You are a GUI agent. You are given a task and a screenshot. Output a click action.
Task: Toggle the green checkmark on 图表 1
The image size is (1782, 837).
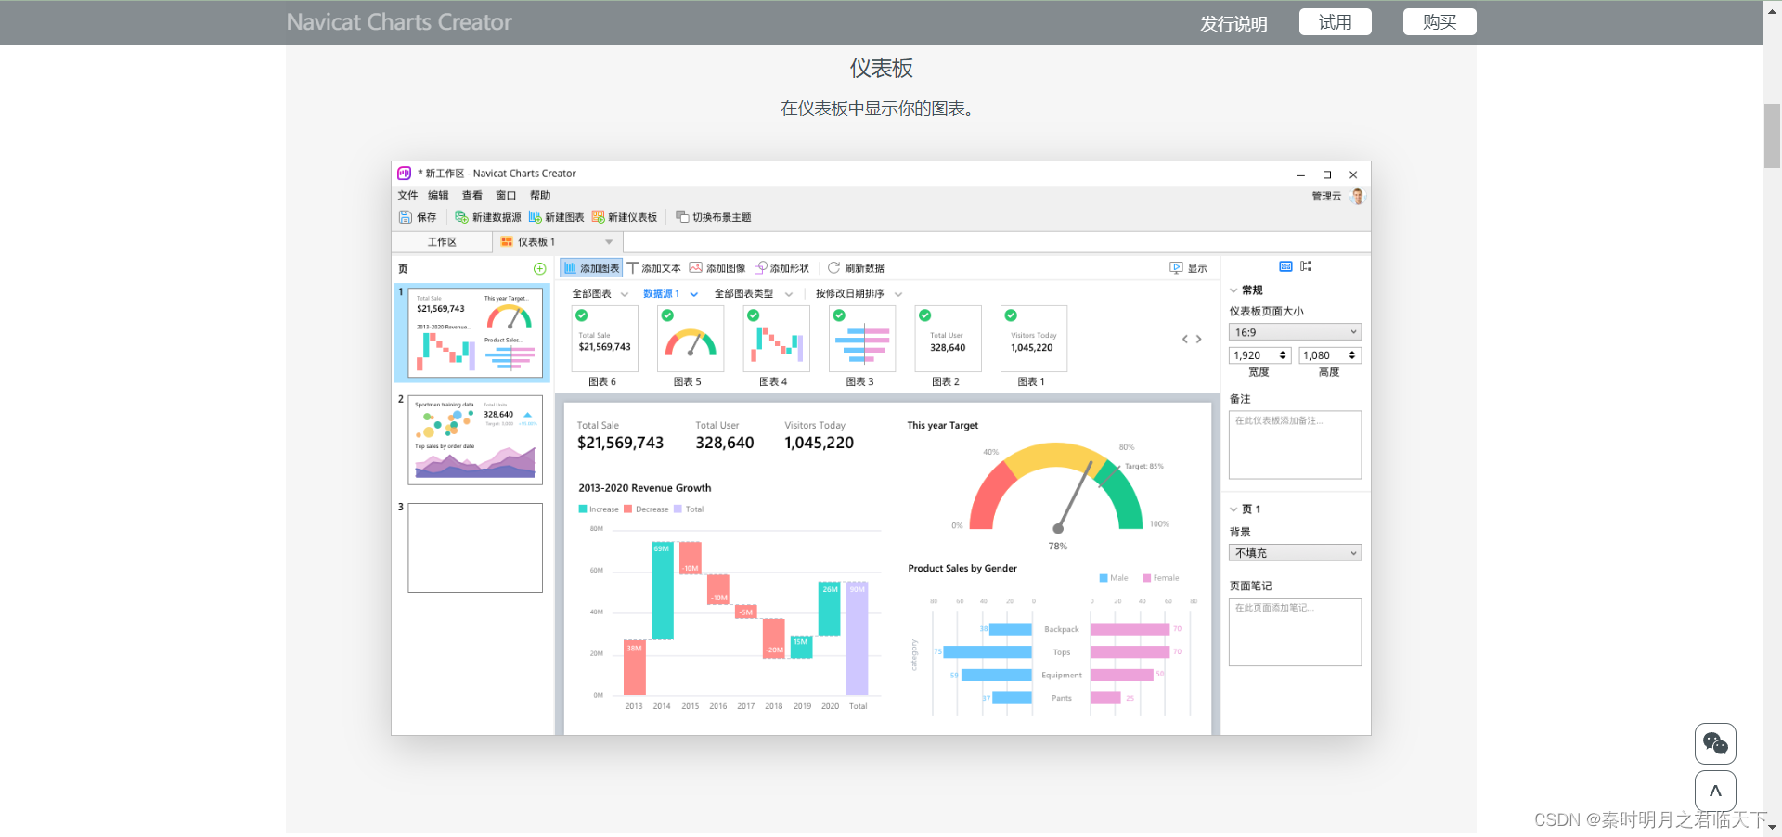1011,315
